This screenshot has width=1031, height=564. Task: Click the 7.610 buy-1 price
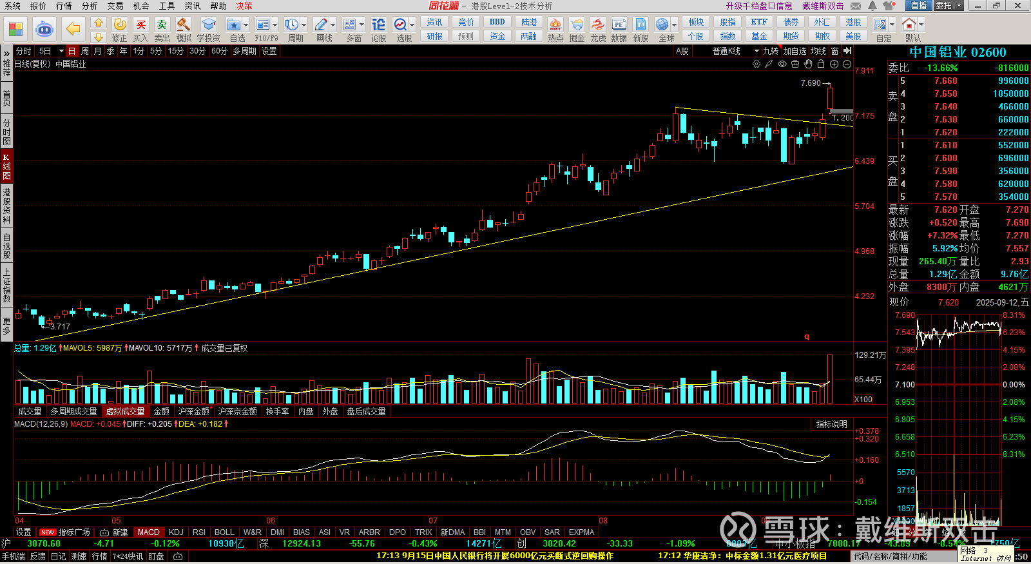click(945, 145)
